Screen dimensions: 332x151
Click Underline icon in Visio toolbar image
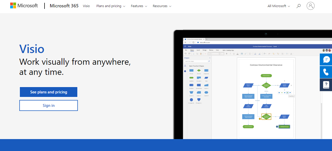234,54
